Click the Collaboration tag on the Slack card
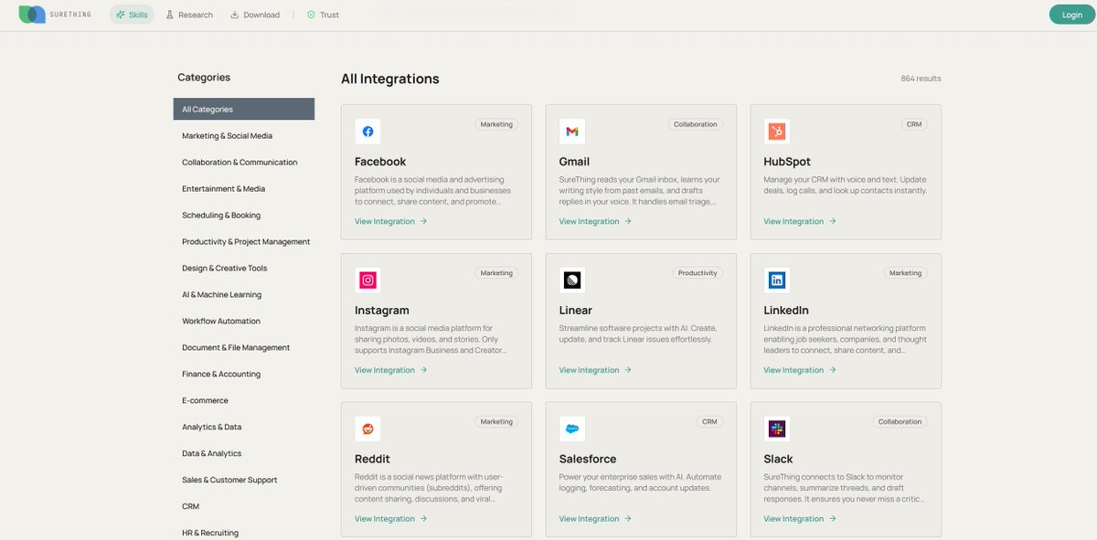Viewport: 1097px width, 540px height. 900,421
